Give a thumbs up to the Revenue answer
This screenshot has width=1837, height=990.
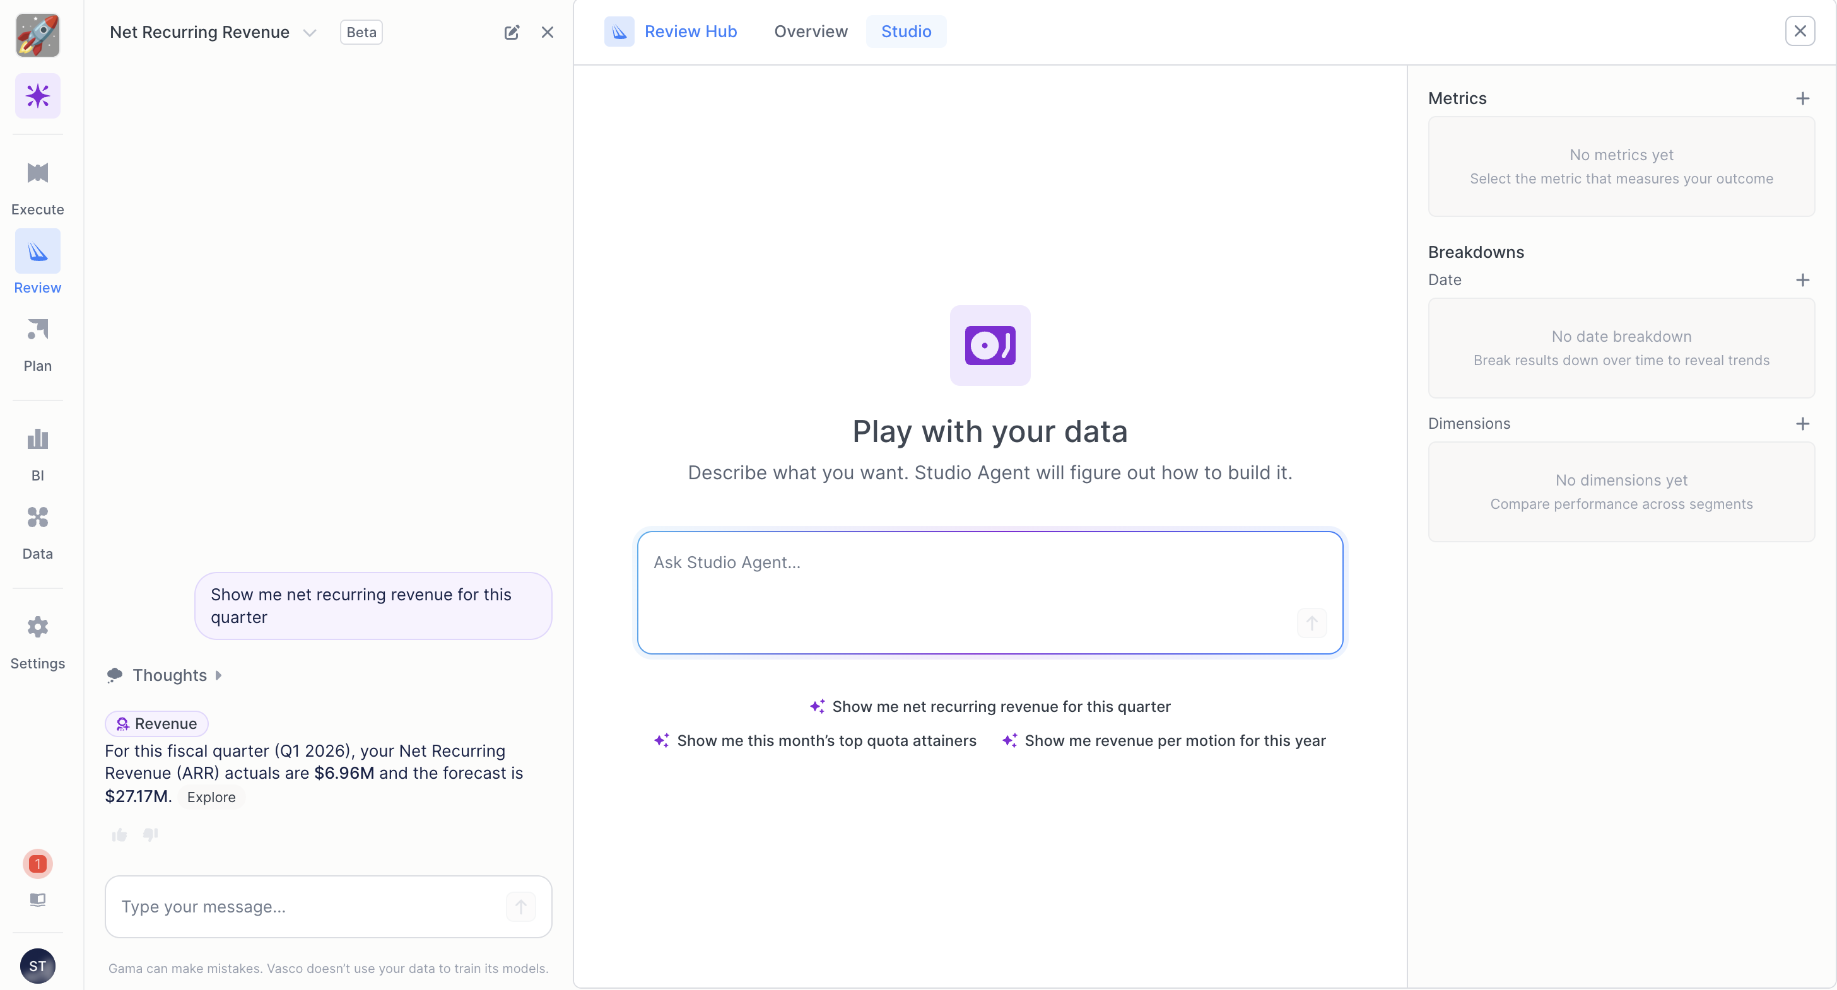(119, 835)
